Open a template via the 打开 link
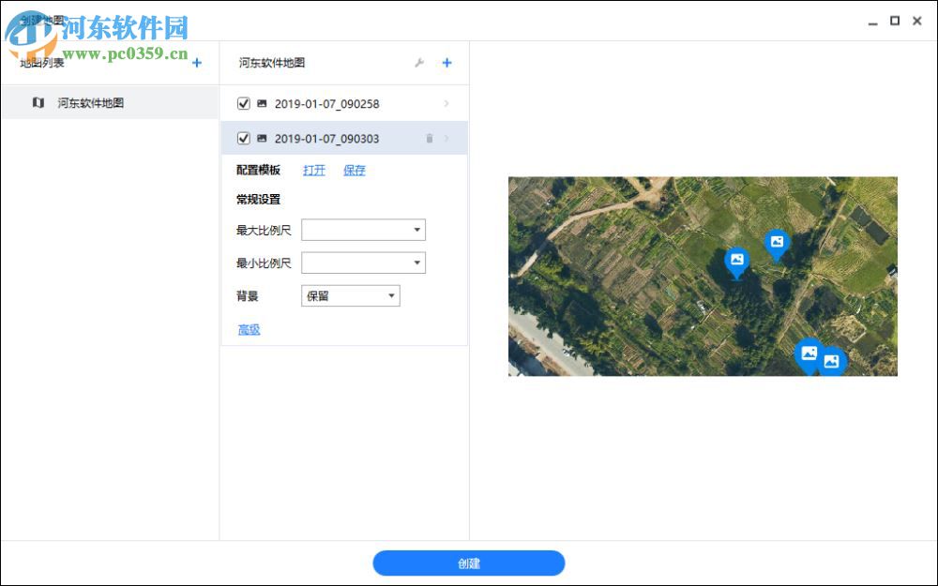The width and height of the screenshot is (938, 586). coord(314,171)
